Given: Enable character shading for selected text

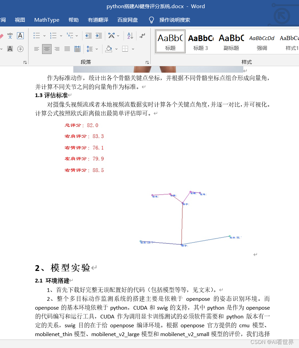Looking at the screenshot, I should [x=10, y=49].
